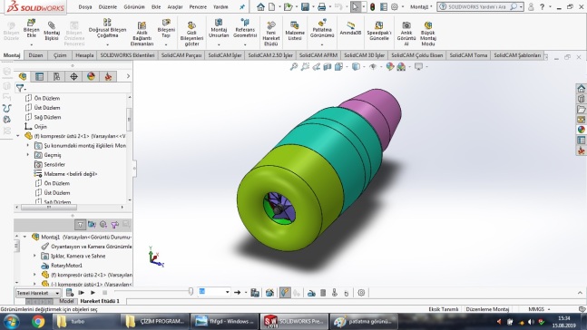
Task: Click the motion study Calculate icon
Action: [70, 293]
